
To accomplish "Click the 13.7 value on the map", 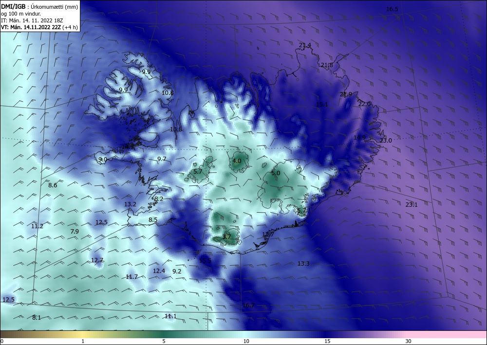I will pyautogui.click(x=268, y=235).
